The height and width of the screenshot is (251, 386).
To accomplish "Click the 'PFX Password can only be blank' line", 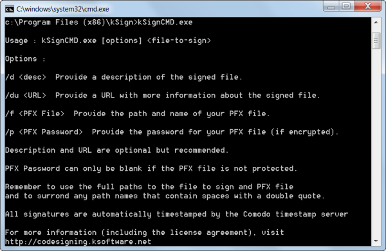I will [151, 168].
